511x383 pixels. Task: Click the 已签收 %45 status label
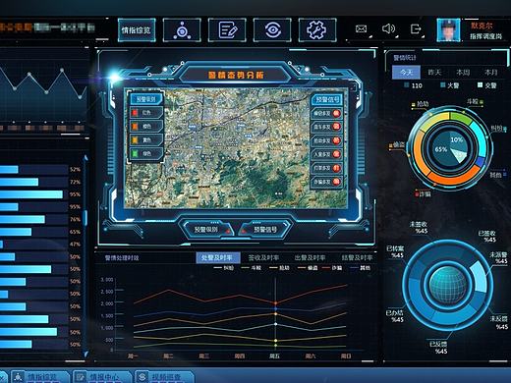(x=487, y=237)
